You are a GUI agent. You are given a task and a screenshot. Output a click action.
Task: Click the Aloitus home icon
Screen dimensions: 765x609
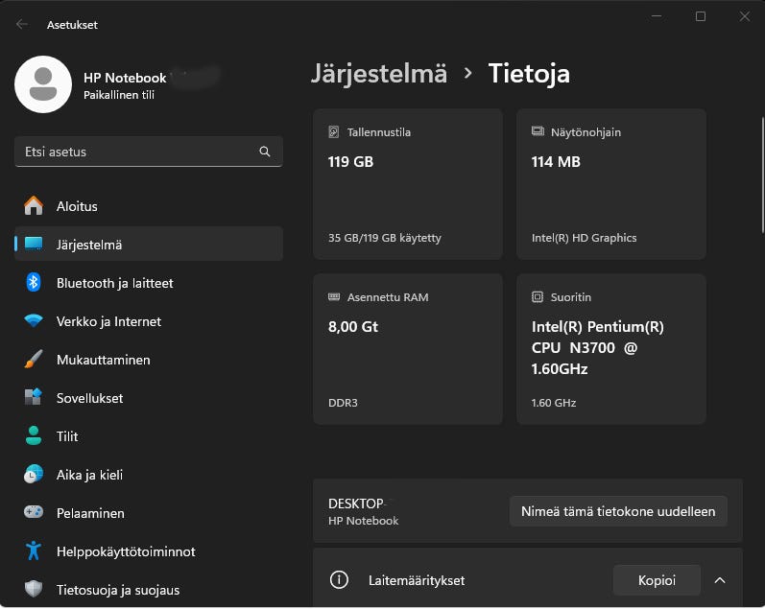(34, 206)
